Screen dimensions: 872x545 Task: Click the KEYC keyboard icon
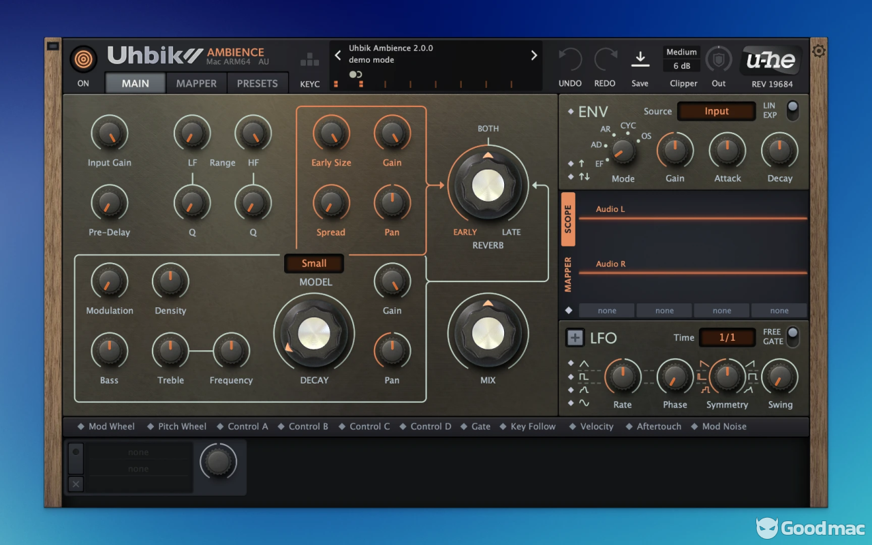tap(310, 60)
